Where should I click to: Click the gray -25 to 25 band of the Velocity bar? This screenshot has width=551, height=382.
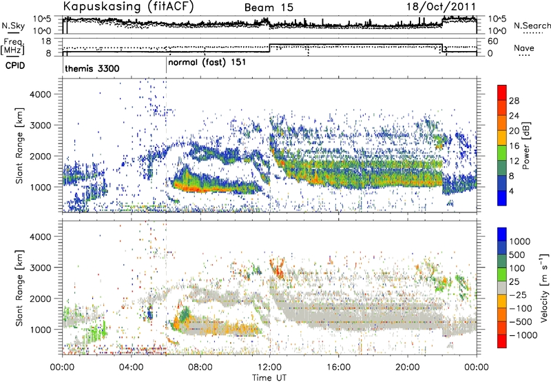(502, 288)
